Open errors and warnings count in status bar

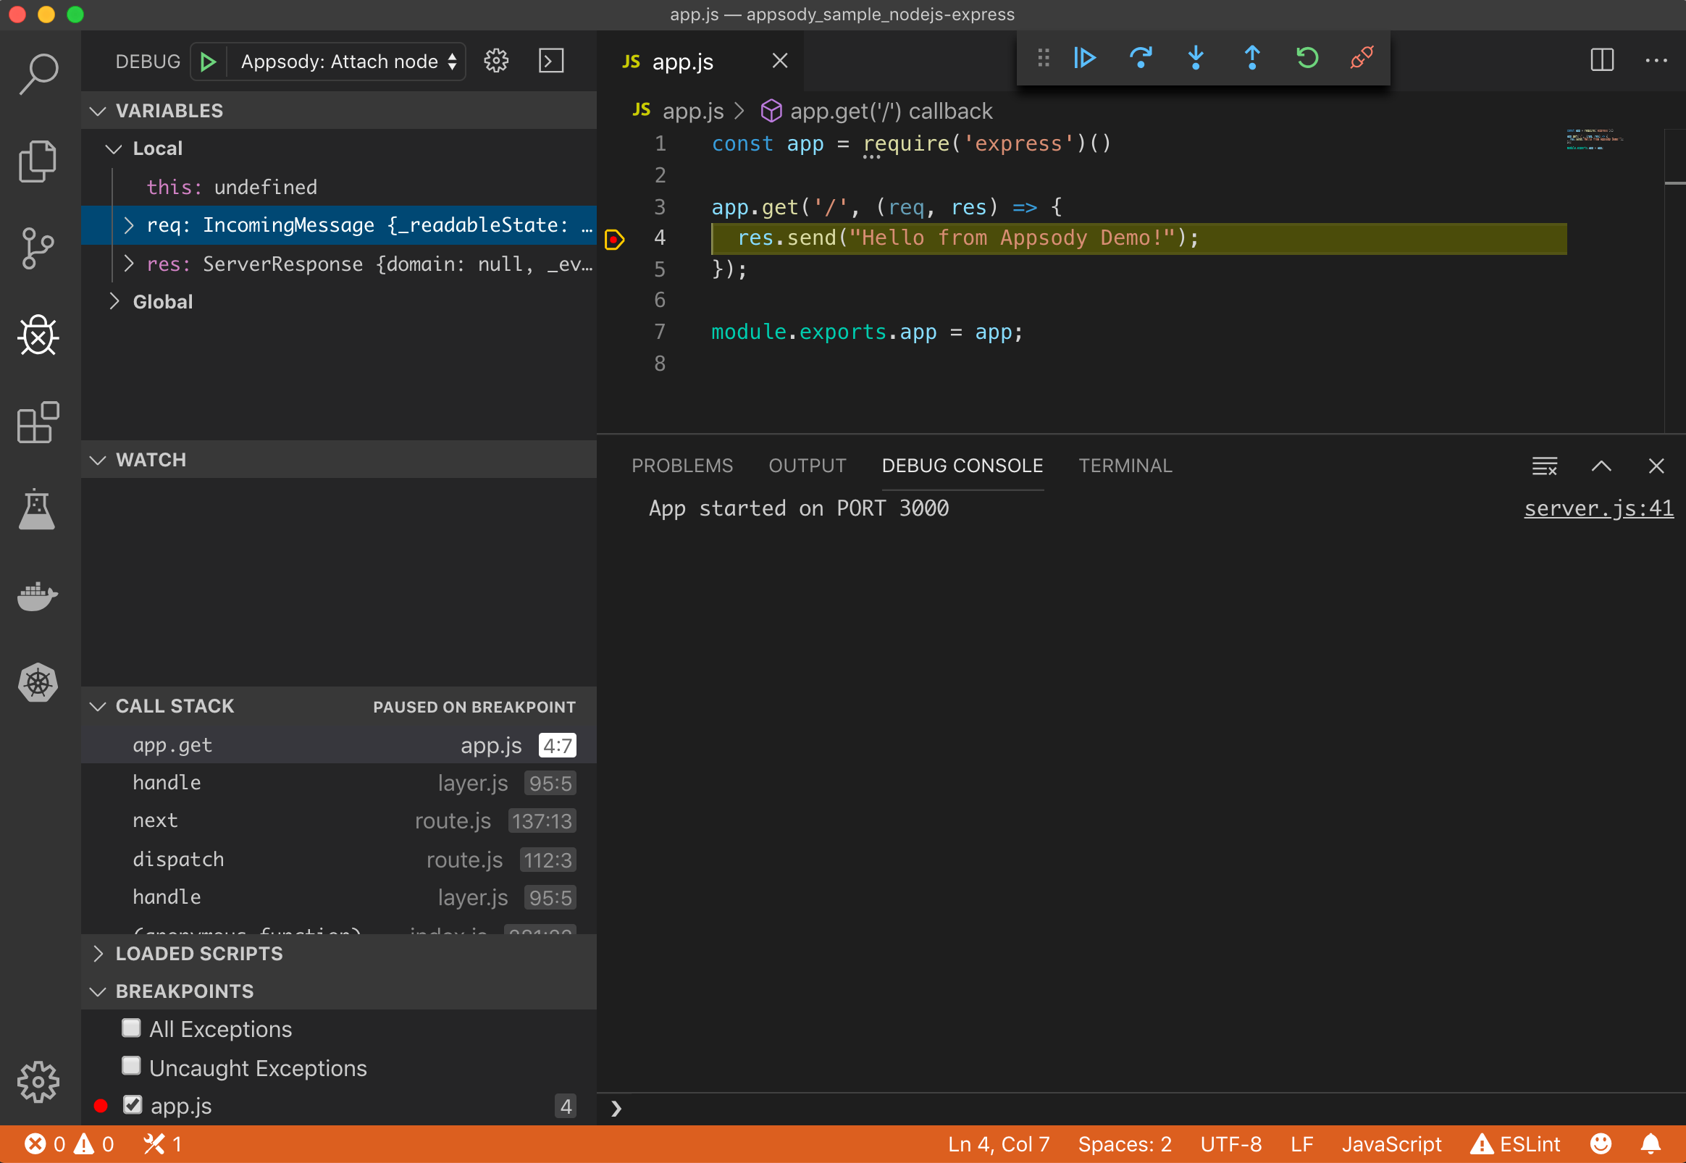[x=70, y=1144]
